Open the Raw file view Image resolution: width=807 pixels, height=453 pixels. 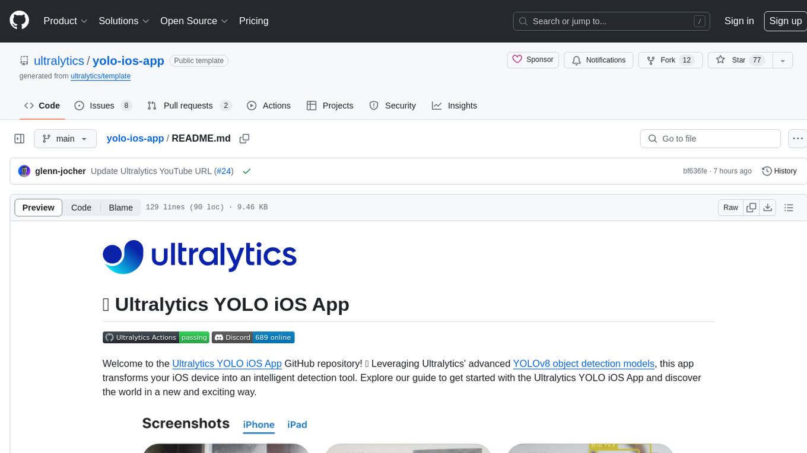[730, 208]
